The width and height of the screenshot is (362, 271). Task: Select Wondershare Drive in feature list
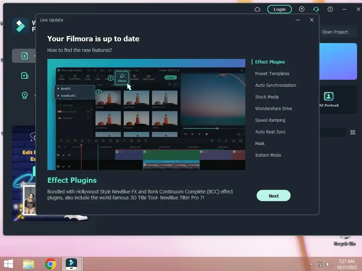point(273,109)
